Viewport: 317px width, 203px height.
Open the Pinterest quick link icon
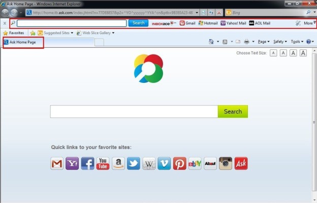tap(179, 163)
